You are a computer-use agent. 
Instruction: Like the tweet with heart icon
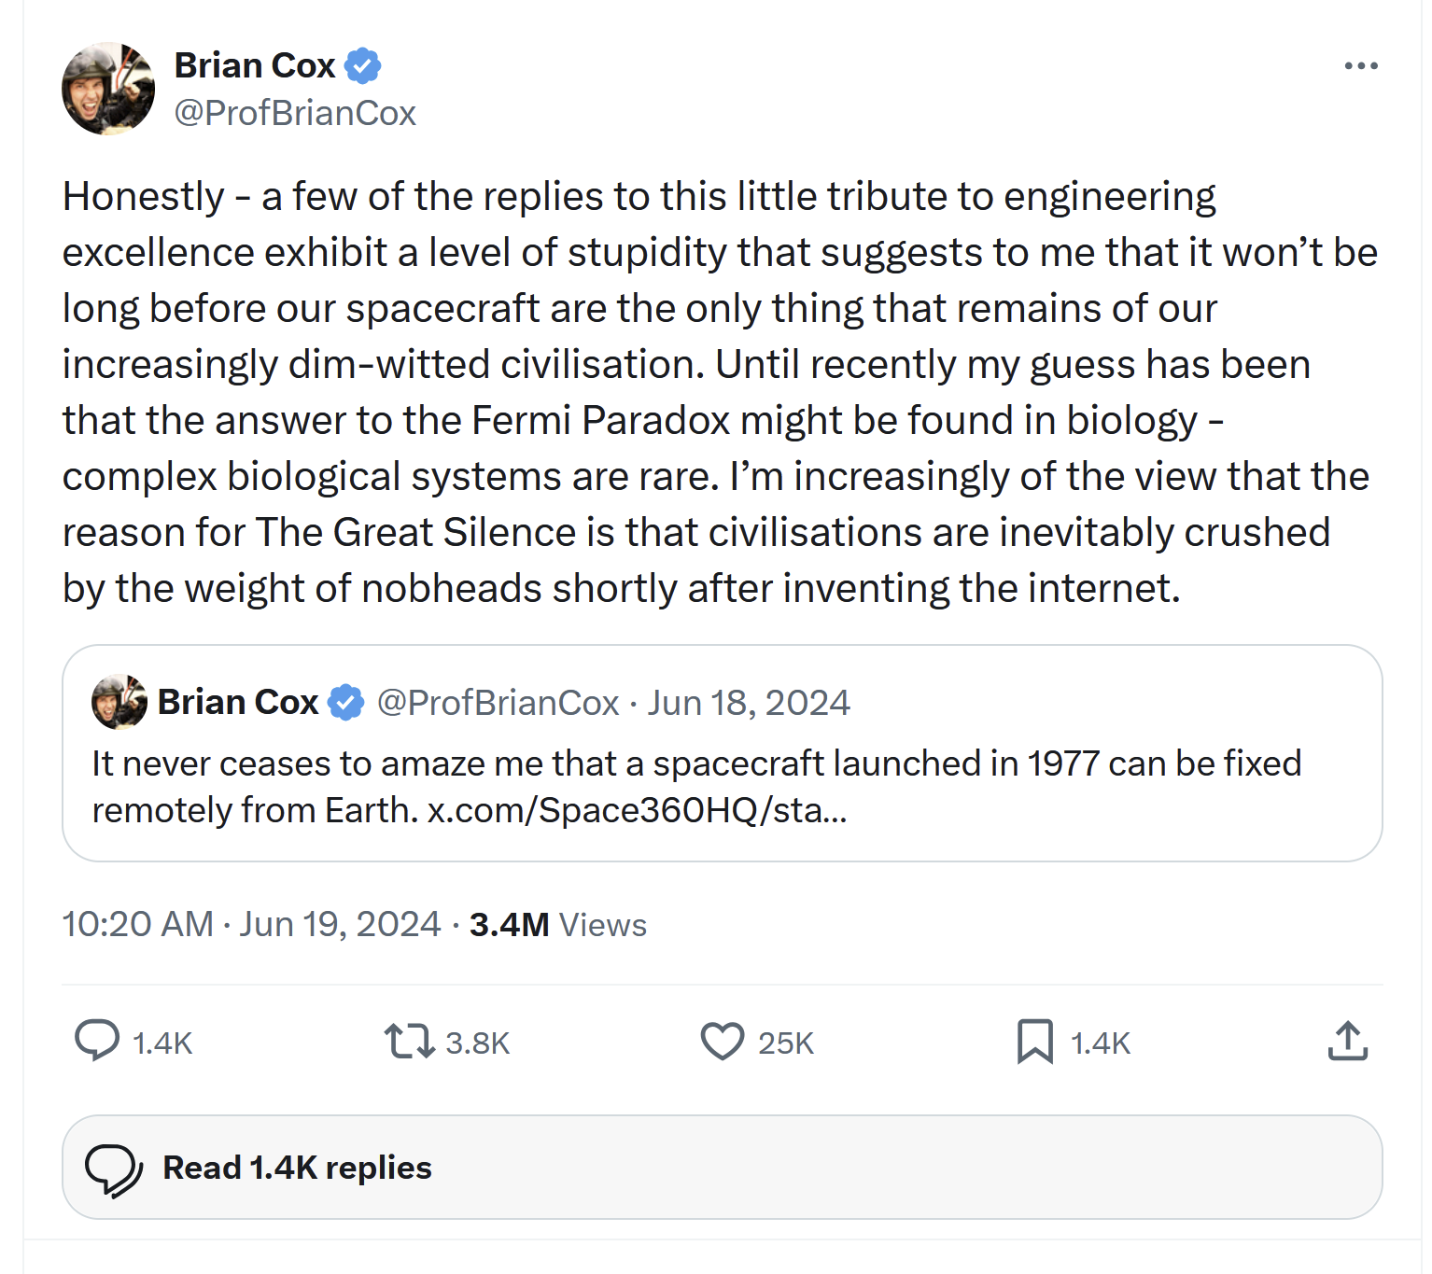coord(722,1041)
